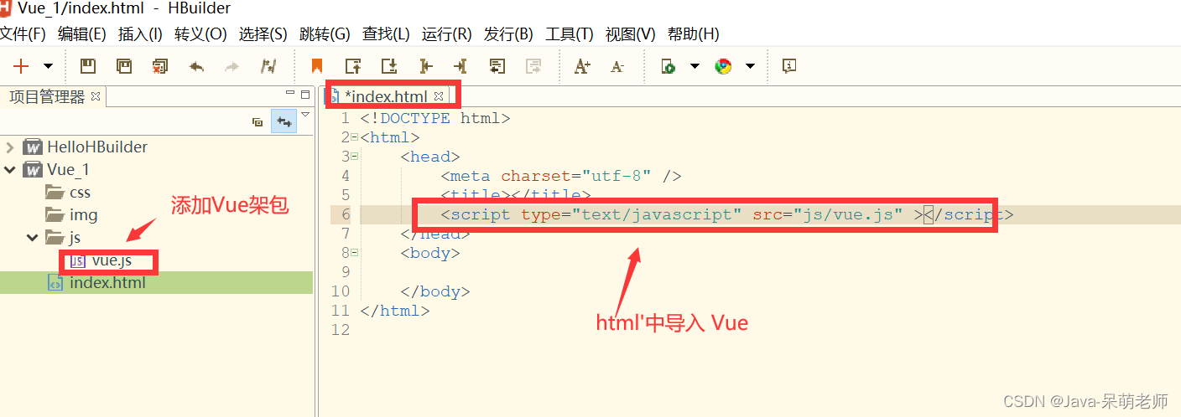Open the 选择(S) menu
The height and width of the screenshot is (417, 1181).
(x=263, y=34)
